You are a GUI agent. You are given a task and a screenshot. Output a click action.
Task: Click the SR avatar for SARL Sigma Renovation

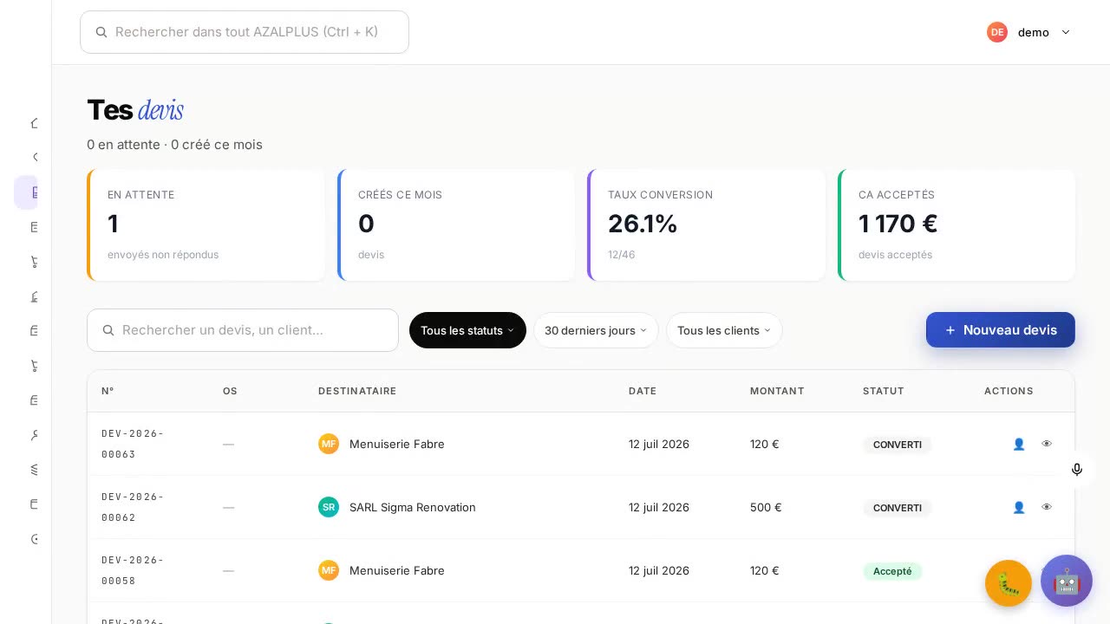tap(329, 507)
